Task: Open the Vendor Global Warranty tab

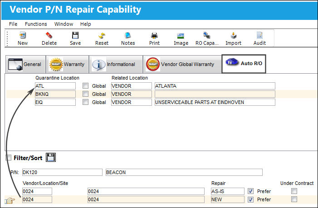Action: click(182, 64)
